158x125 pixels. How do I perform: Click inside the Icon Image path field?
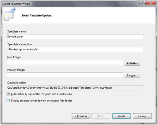tap(65, 62)
